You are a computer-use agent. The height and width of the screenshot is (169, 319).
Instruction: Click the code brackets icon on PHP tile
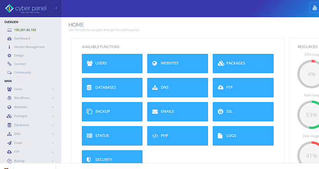(155, 136)
